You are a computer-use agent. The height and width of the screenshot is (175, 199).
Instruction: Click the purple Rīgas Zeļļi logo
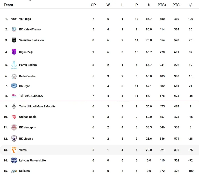[14, 52]
